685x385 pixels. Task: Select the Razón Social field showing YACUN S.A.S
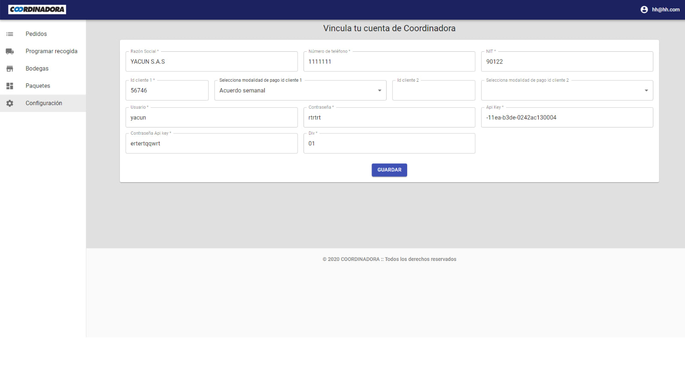tap(211, 61)
